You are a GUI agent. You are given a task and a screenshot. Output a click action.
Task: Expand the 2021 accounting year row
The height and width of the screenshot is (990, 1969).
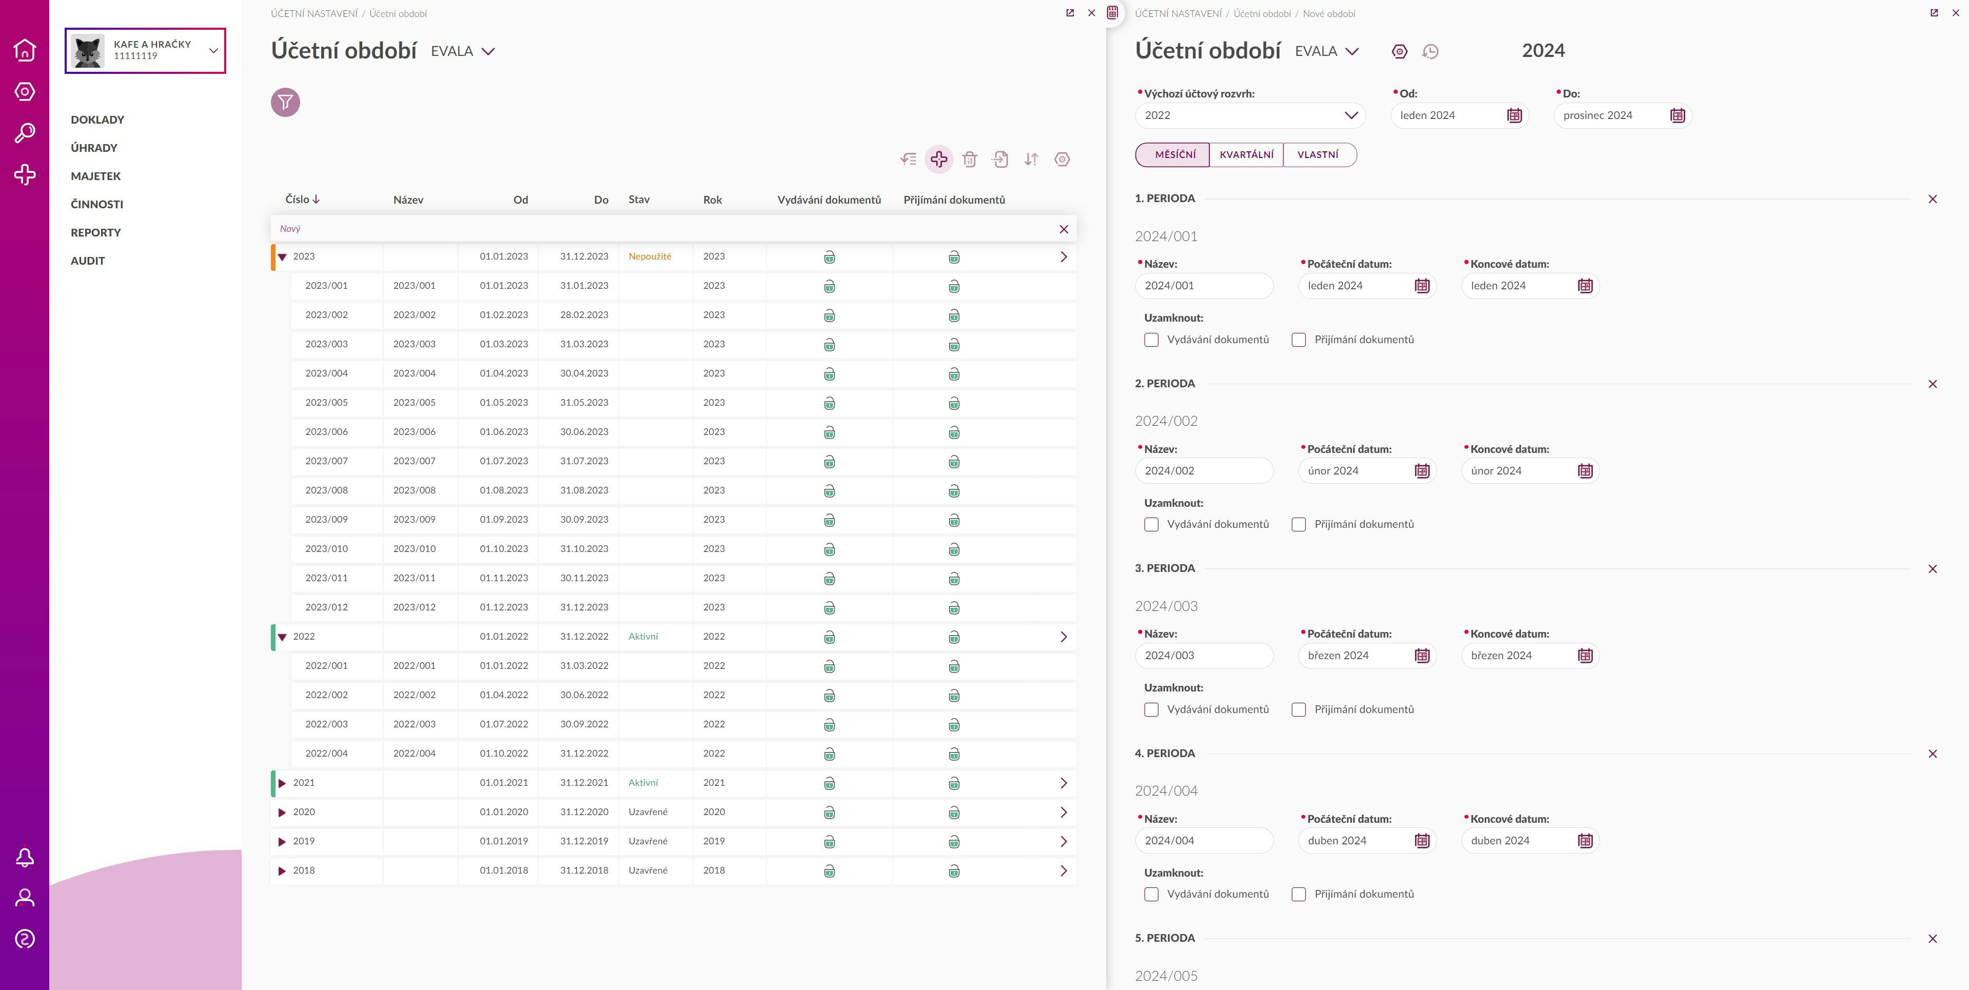click(x=282, y=783)
